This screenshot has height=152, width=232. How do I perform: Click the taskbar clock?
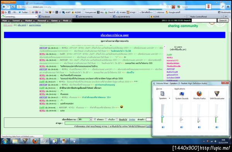(223, 141)
